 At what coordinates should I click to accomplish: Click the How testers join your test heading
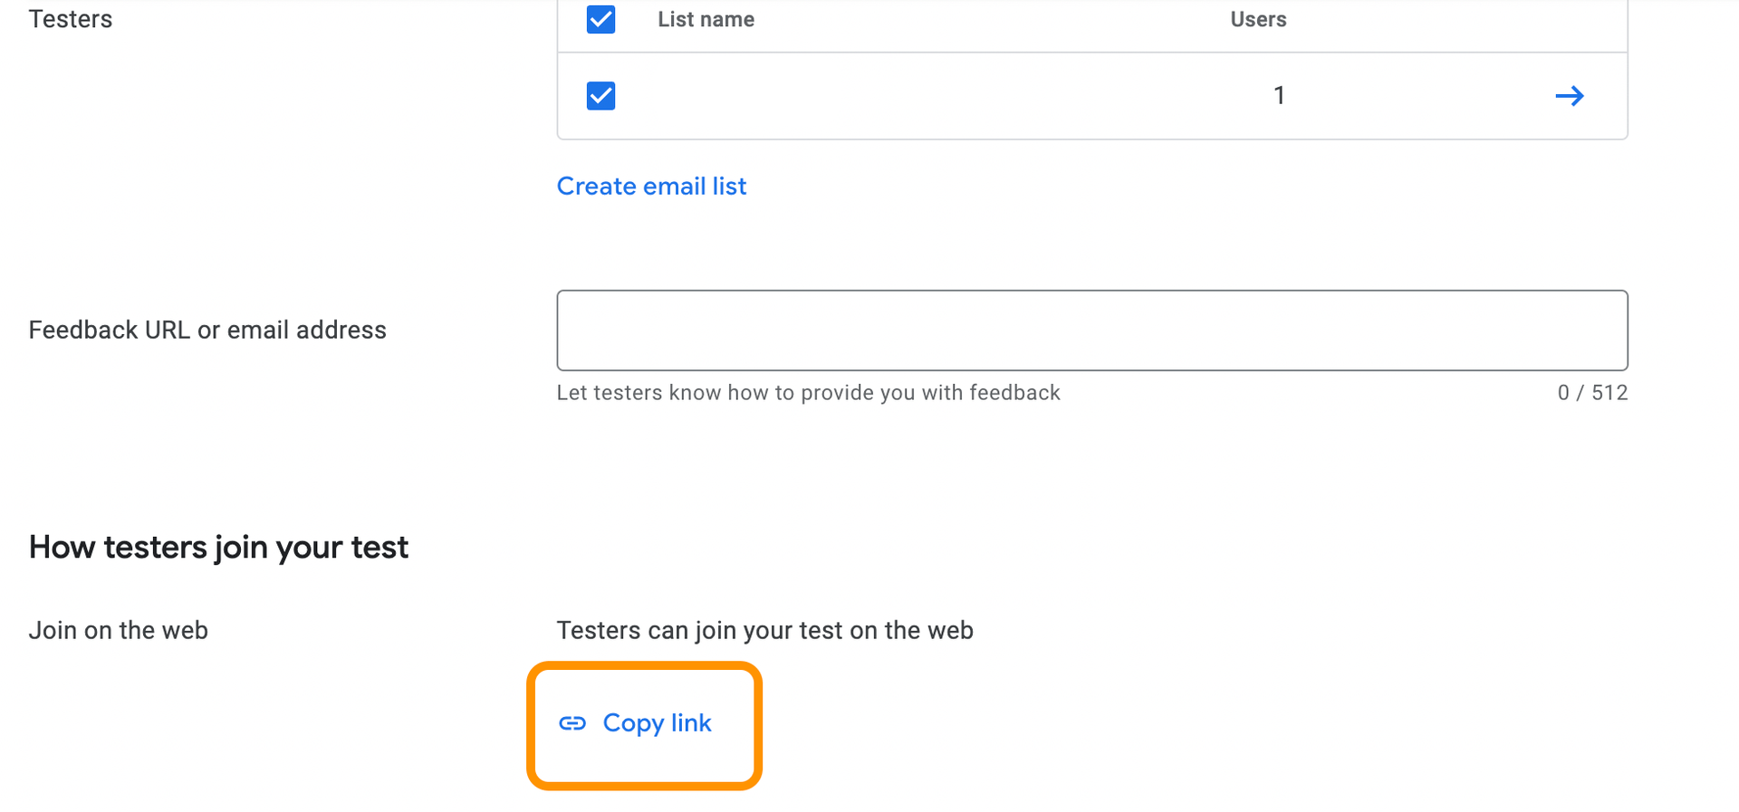pos(218,546)
